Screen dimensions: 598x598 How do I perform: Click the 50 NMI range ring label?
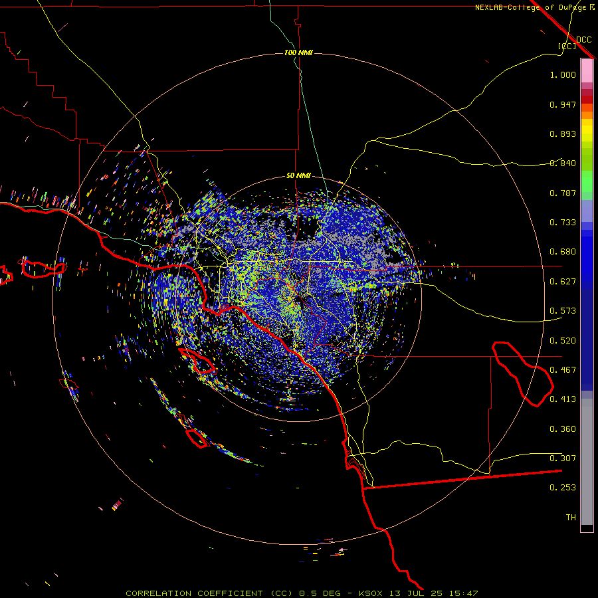pyautogui.click(x=298, y=175)
